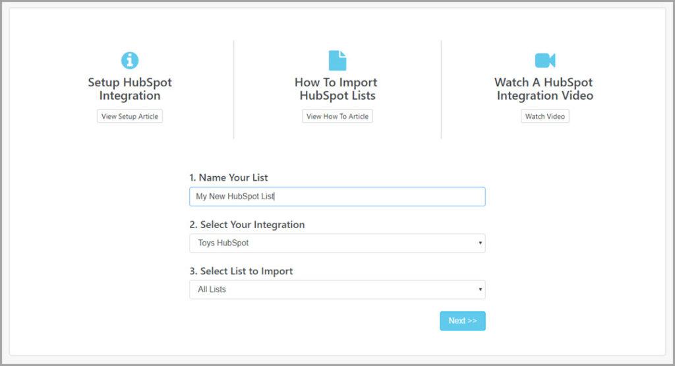Click the arrow on All Lists dropdown
This screenshot has height=366, width=675.
coord(480,290)
